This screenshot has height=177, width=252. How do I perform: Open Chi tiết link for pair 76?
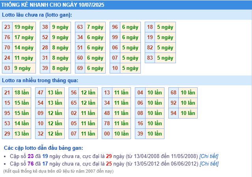click(x=209, y=164)
